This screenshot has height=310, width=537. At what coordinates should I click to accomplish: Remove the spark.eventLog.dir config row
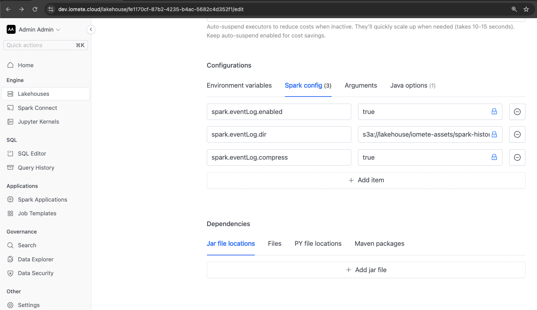(x=517, y=134)
